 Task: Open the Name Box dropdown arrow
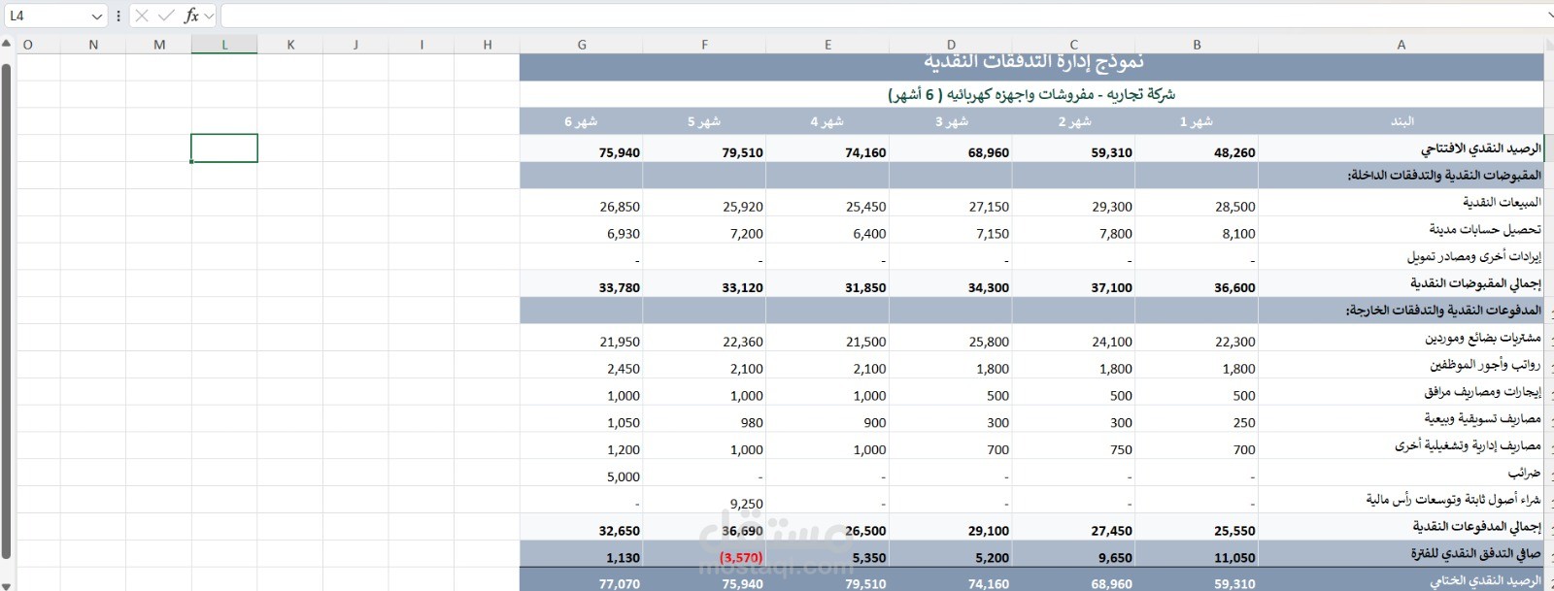(x=96, y=16)
